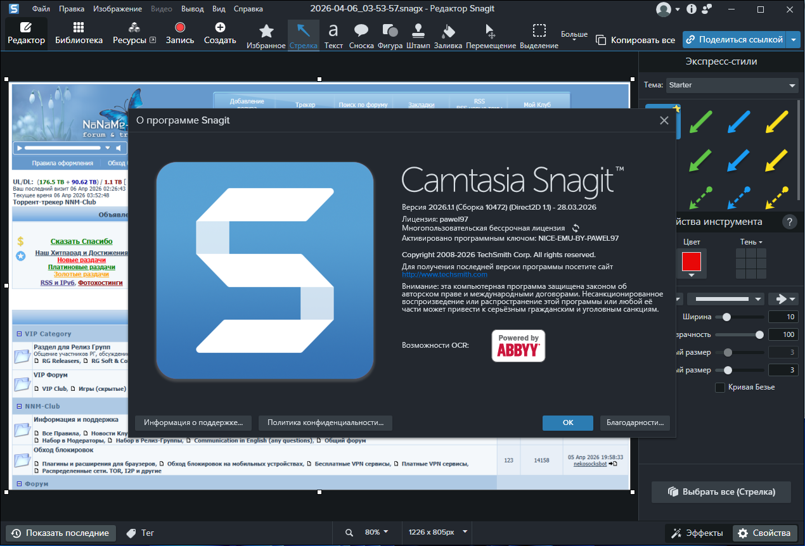Click the Snagit logo icon in title bar
The width and height of the screenshot is (805, 546).
point(14,9)
